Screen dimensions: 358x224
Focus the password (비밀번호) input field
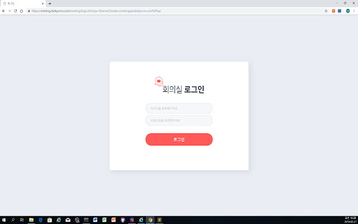[179, 120]
